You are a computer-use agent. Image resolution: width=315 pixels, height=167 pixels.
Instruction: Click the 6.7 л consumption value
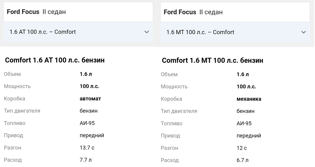coord(242,160)
